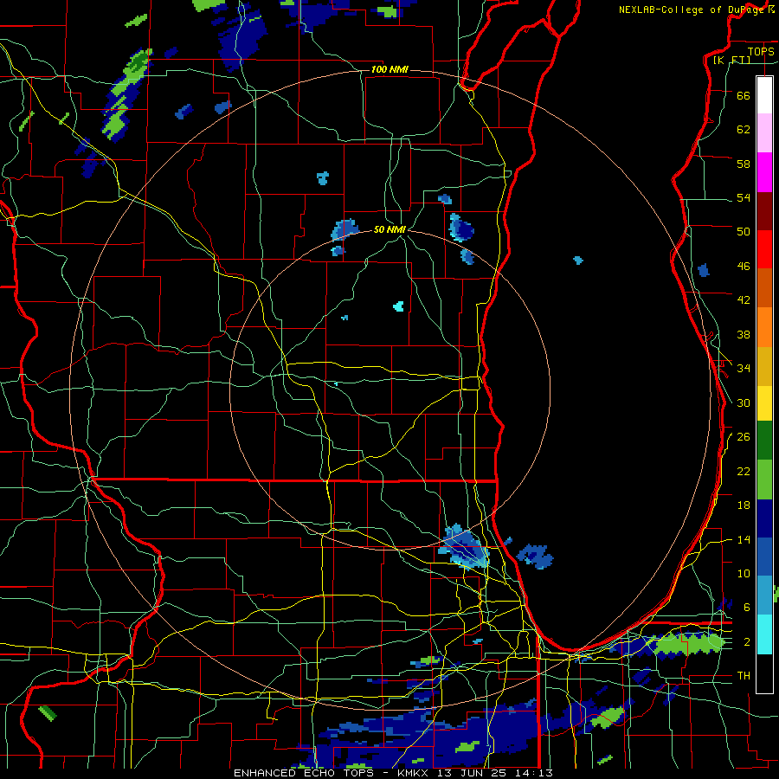Click the 'K FT' units label
This screenshot has width=779, height=779.
(732, 60)
